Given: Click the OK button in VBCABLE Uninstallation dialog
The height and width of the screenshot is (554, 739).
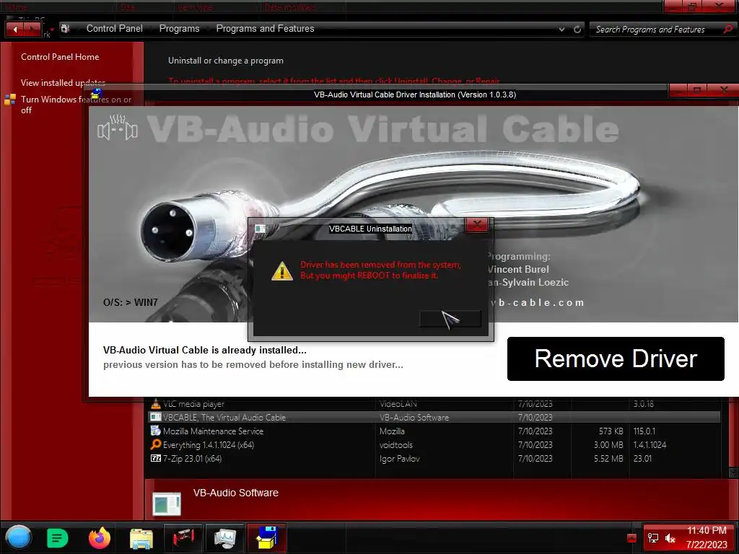Looking at the screenshot, I should coord(450,319).
